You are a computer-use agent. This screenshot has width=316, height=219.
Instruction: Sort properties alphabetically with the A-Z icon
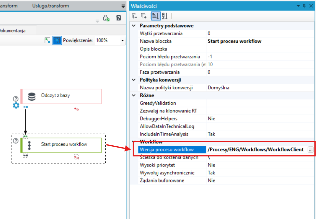165,16
